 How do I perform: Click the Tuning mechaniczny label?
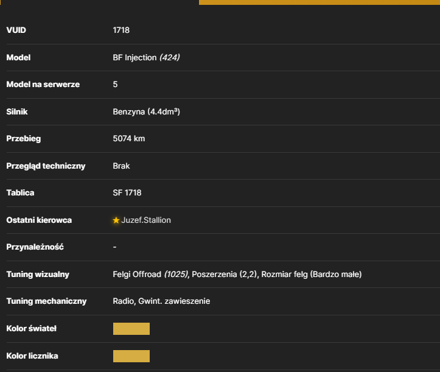46,301
